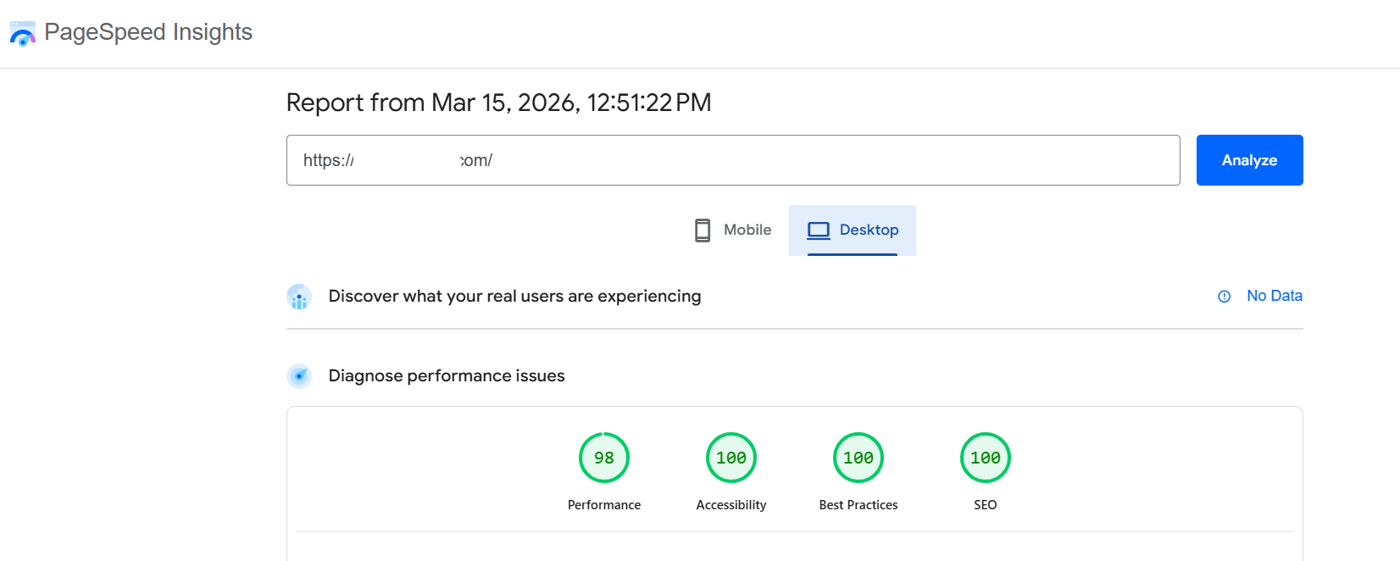The height and width of the screenshot is (561, 1400).
Task: Switch to the Mobile tab
Action: [x=733, y=231]
